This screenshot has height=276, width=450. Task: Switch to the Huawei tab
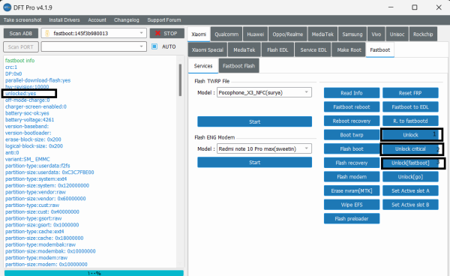(255, 34)
